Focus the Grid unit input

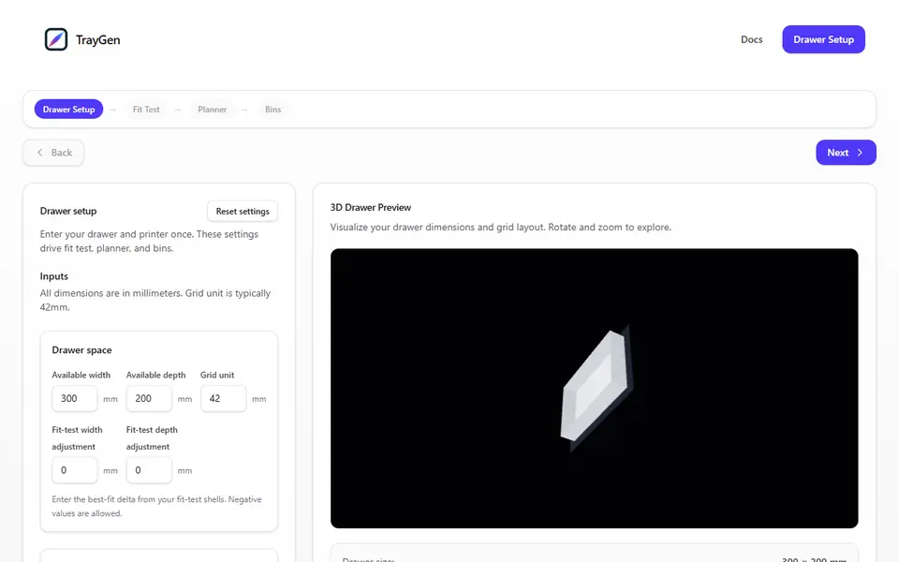click(223, 399)
